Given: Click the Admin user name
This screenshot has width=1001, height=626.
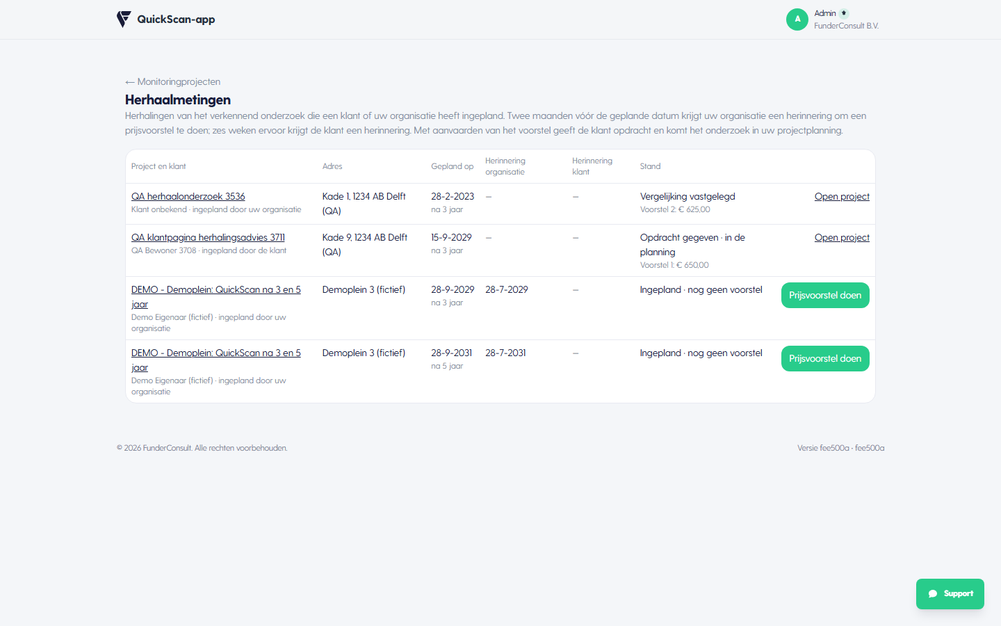Looking at the screenshot, I should pyautogui.click(x=825, y=13).
